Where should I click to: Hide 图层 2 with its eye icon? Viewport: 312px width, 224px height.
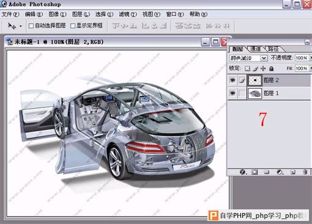click(x=232, y=81)
